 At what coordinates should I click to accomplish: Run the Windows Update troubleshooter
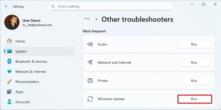pos(195,99)
